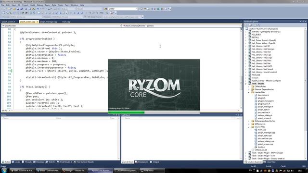Expand the ALL_BUILD project node

coord(246,35)
